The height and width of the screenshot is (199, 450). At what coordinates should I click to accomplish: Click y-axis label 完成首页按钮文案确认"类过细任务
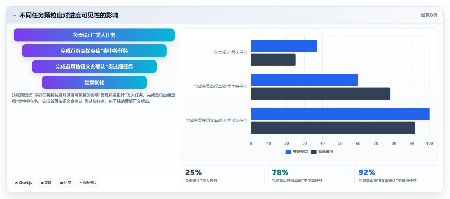click(216, 120)
